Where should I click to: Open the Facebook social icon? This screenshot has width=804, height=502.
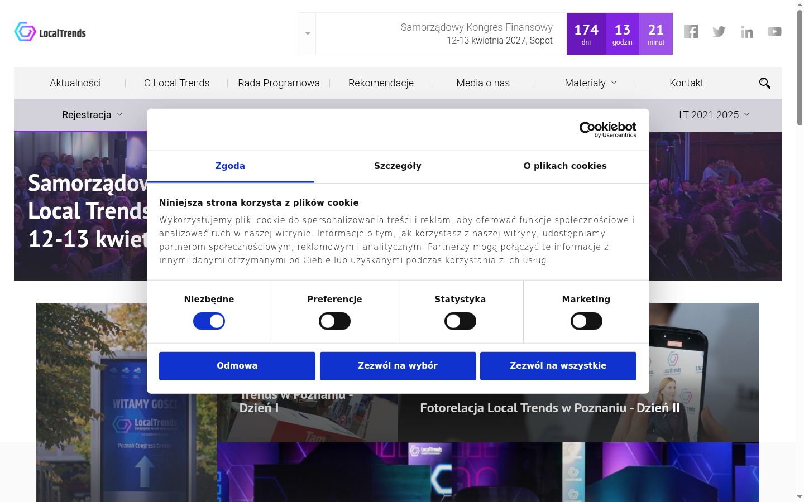click(691, 32)
